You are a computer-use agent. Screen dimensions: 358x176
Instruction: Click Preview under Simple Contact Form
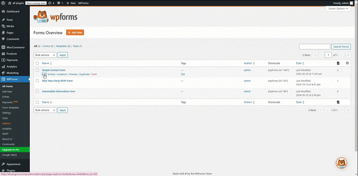pyautogui.click(x=73, y=74)
